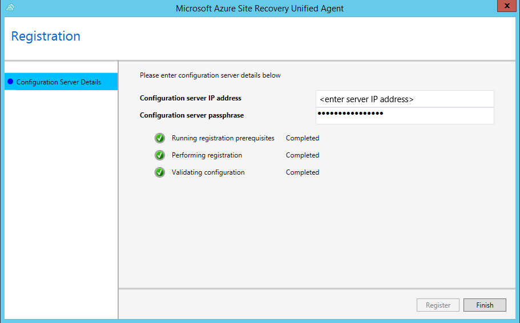Click the green check beside Running registration prerequisites

tap(160, 138)
